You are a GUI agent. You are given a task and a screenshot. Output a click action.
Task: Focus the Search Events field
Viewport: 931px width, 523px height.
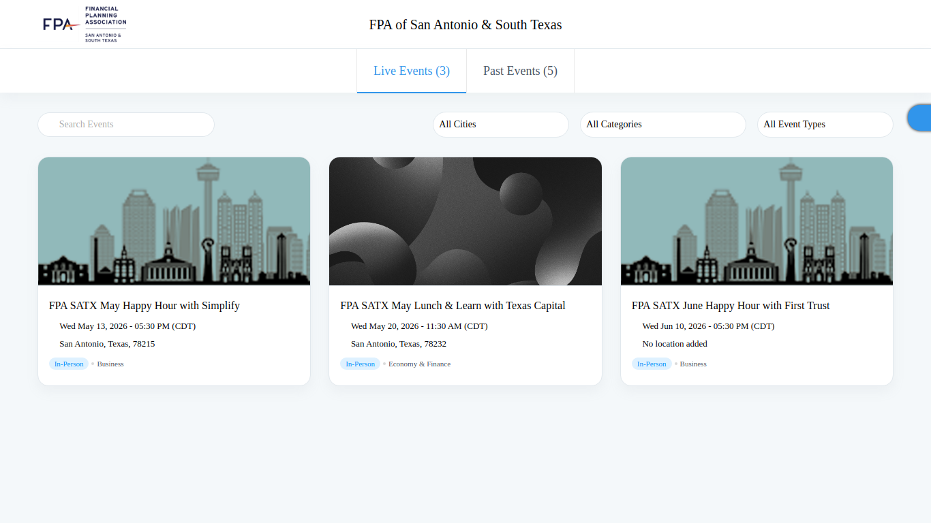(126, 125)
